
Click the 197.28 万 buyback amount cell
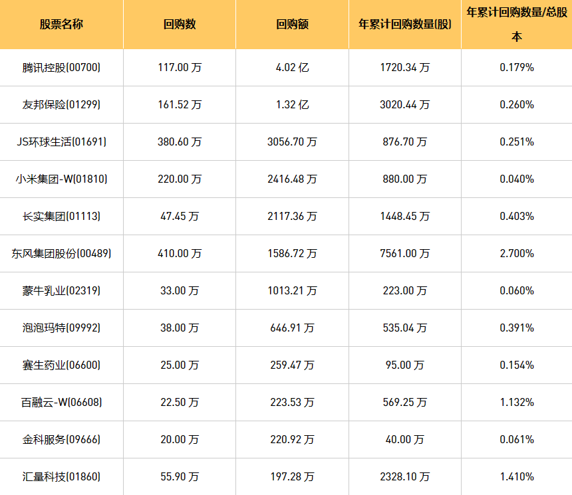292,476
